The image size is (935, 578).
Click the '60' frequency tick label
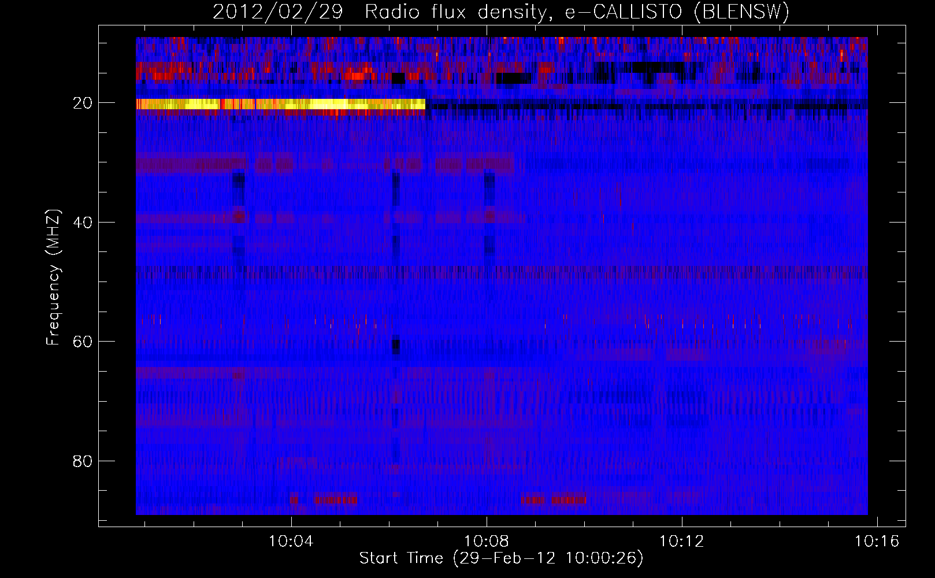click(83, 342)
